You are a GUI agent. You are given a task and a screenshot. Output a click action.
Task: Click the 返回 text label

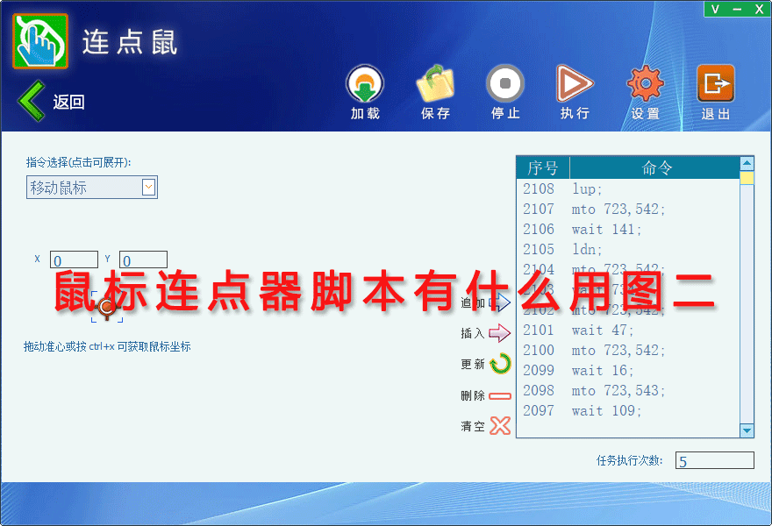click(69, 102)
